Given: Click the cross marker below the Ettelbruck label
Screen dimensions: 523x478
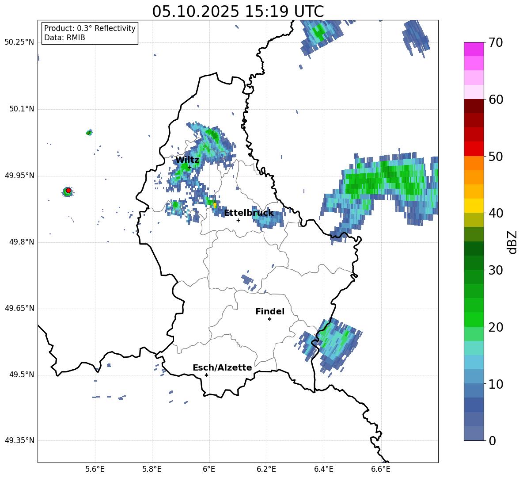Looking at the screenshot, I should click(238, 220).
